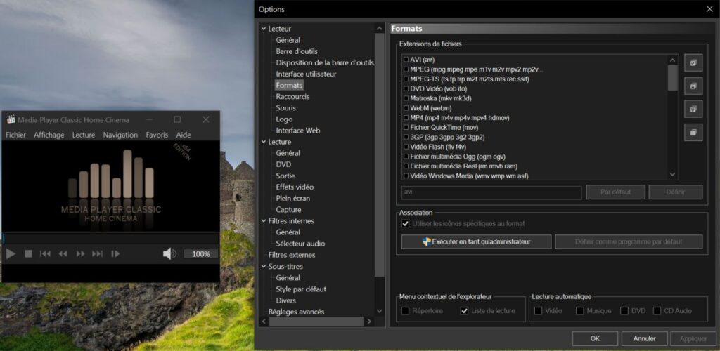Click the Annuler button

(x=644, y=338)
